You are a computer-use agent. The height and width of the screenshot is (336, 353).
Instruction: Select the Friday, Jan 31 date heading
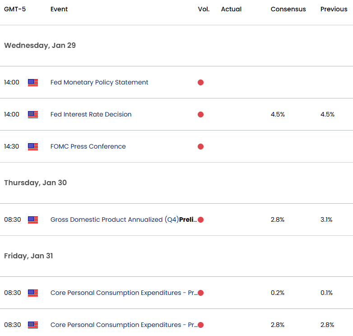(28, 256)
